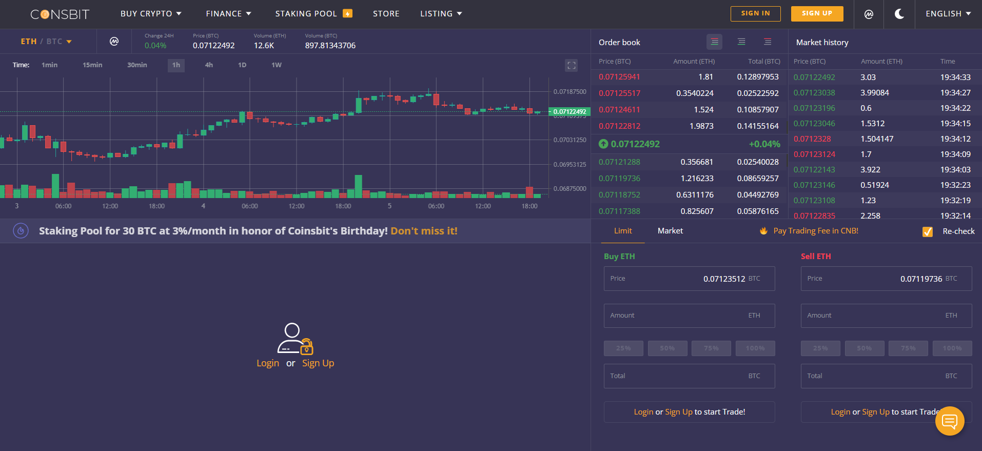
Task: Choose 25% in Buy ETH panel
Action: click(x=623, y=348)
